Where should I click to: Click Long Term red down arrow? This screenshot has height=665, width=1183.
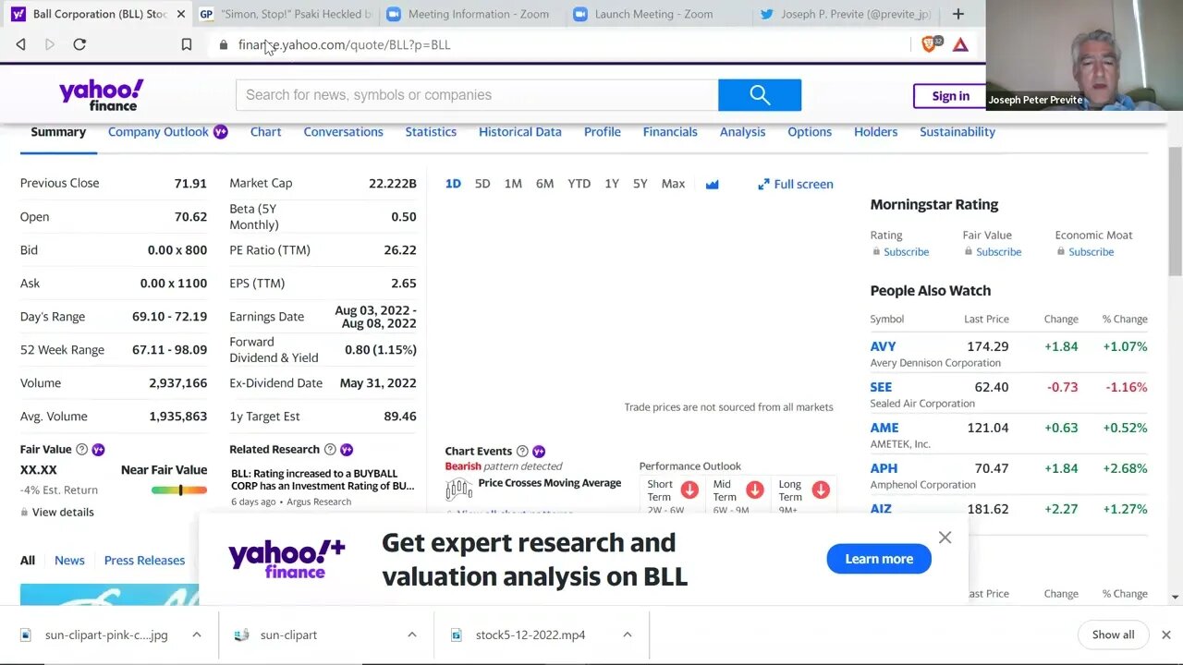click(821, 490)
